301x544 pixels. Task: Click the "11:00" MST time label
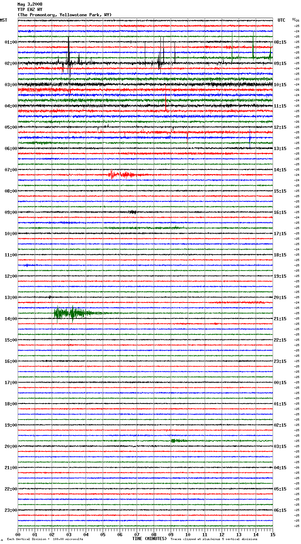coord(11,255)
